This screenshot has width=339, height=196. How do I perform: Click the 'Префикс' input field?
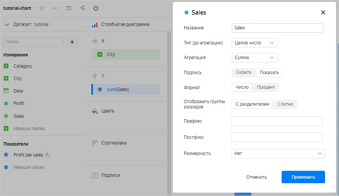(277, 121)
